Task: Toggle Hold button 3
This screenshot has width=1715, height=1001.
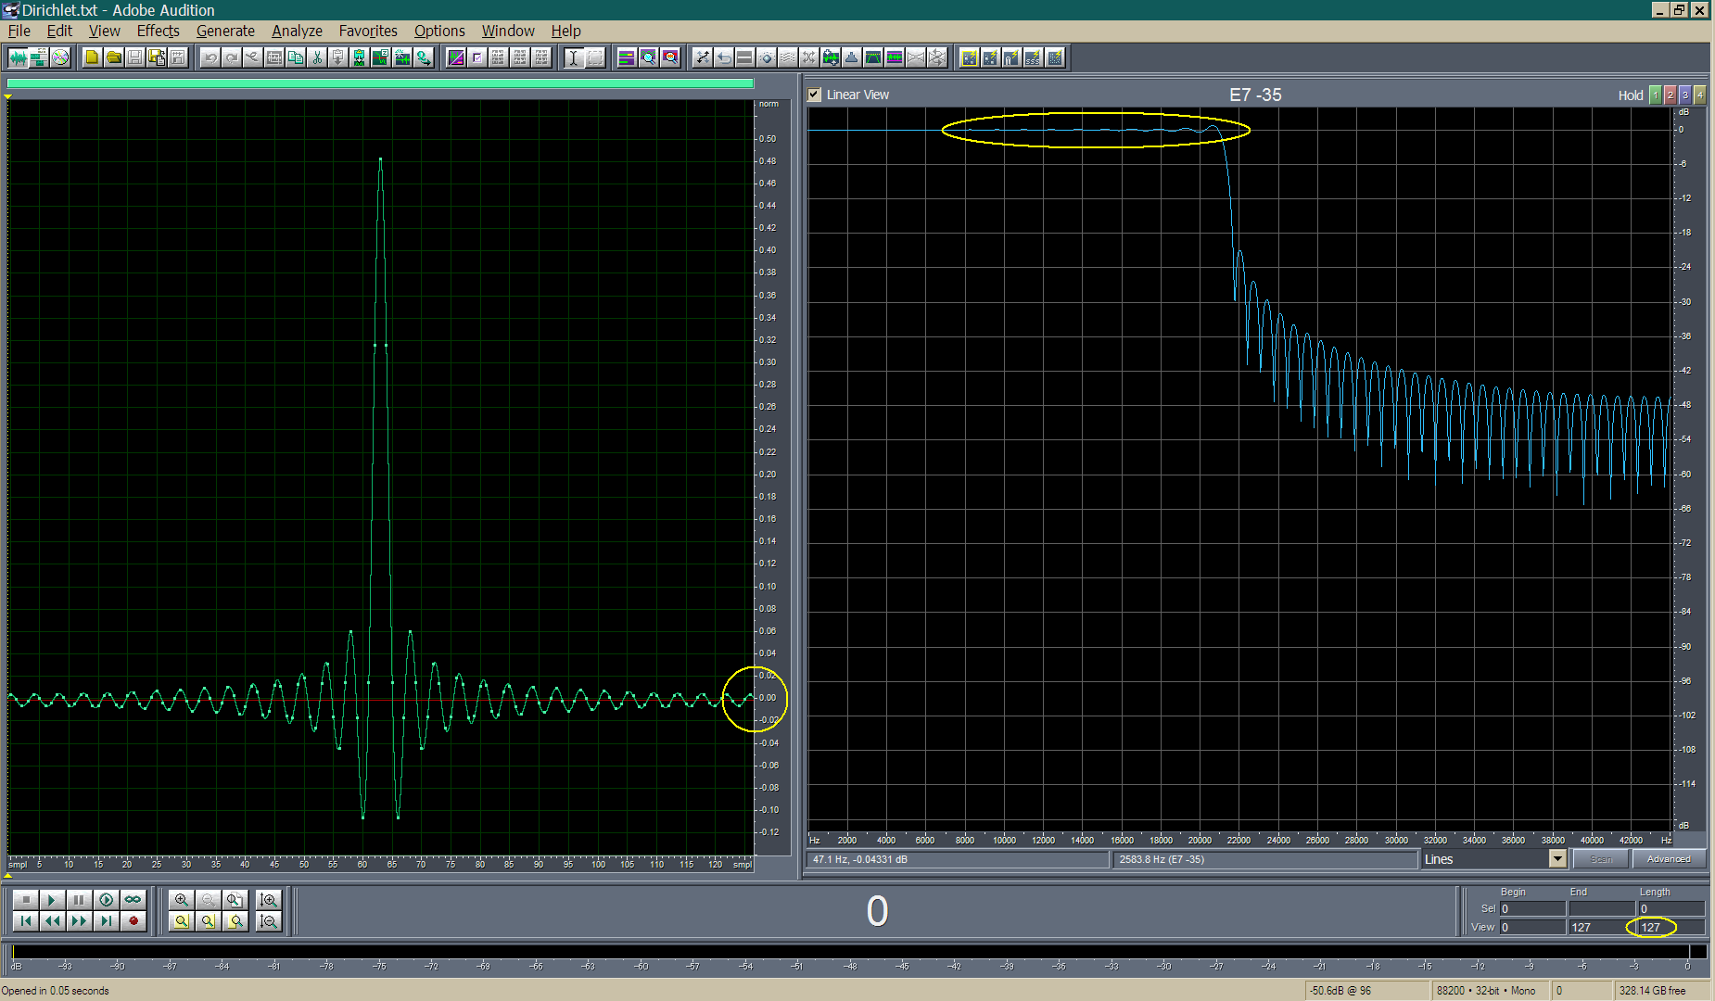Action: (x=1685, y=95)
